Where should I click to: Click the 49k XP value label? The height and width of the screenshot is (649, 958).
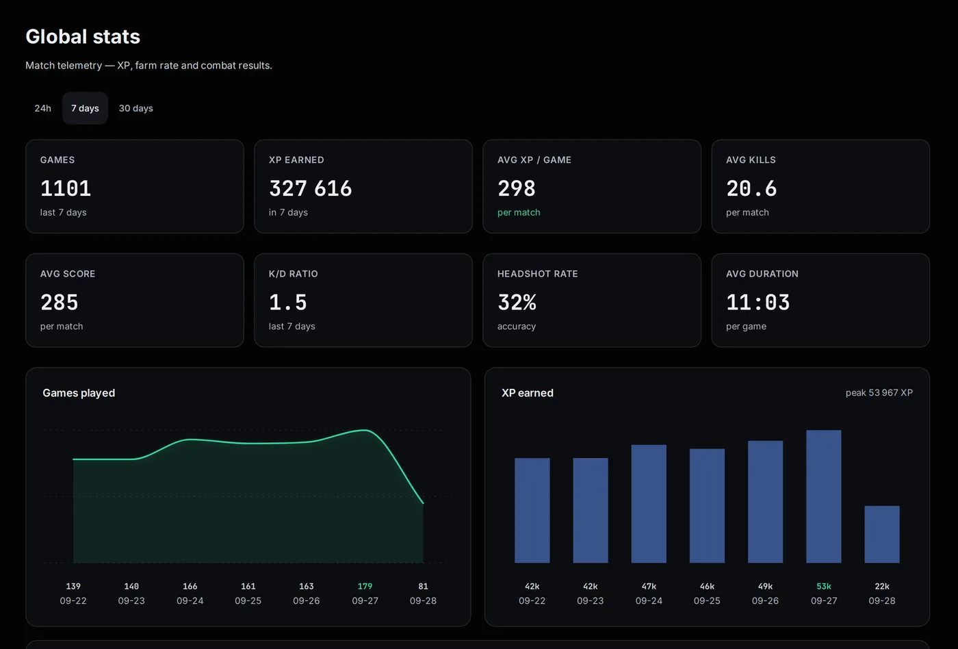(x=765, y=586)
